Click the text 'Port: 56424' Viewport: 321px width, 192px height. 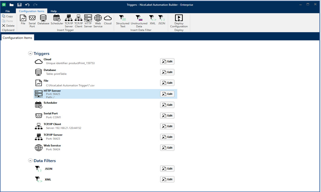[x=53, y=150]
